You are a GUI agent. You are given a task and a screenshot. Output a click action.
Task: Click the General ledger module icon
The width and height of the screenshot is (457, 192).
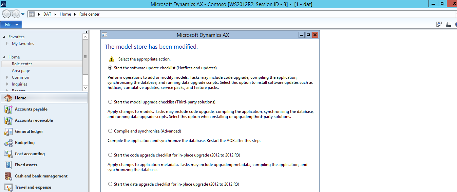8,131
